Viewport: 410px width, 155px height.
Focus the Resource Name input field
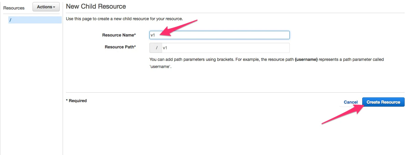(x=219, y=35)
